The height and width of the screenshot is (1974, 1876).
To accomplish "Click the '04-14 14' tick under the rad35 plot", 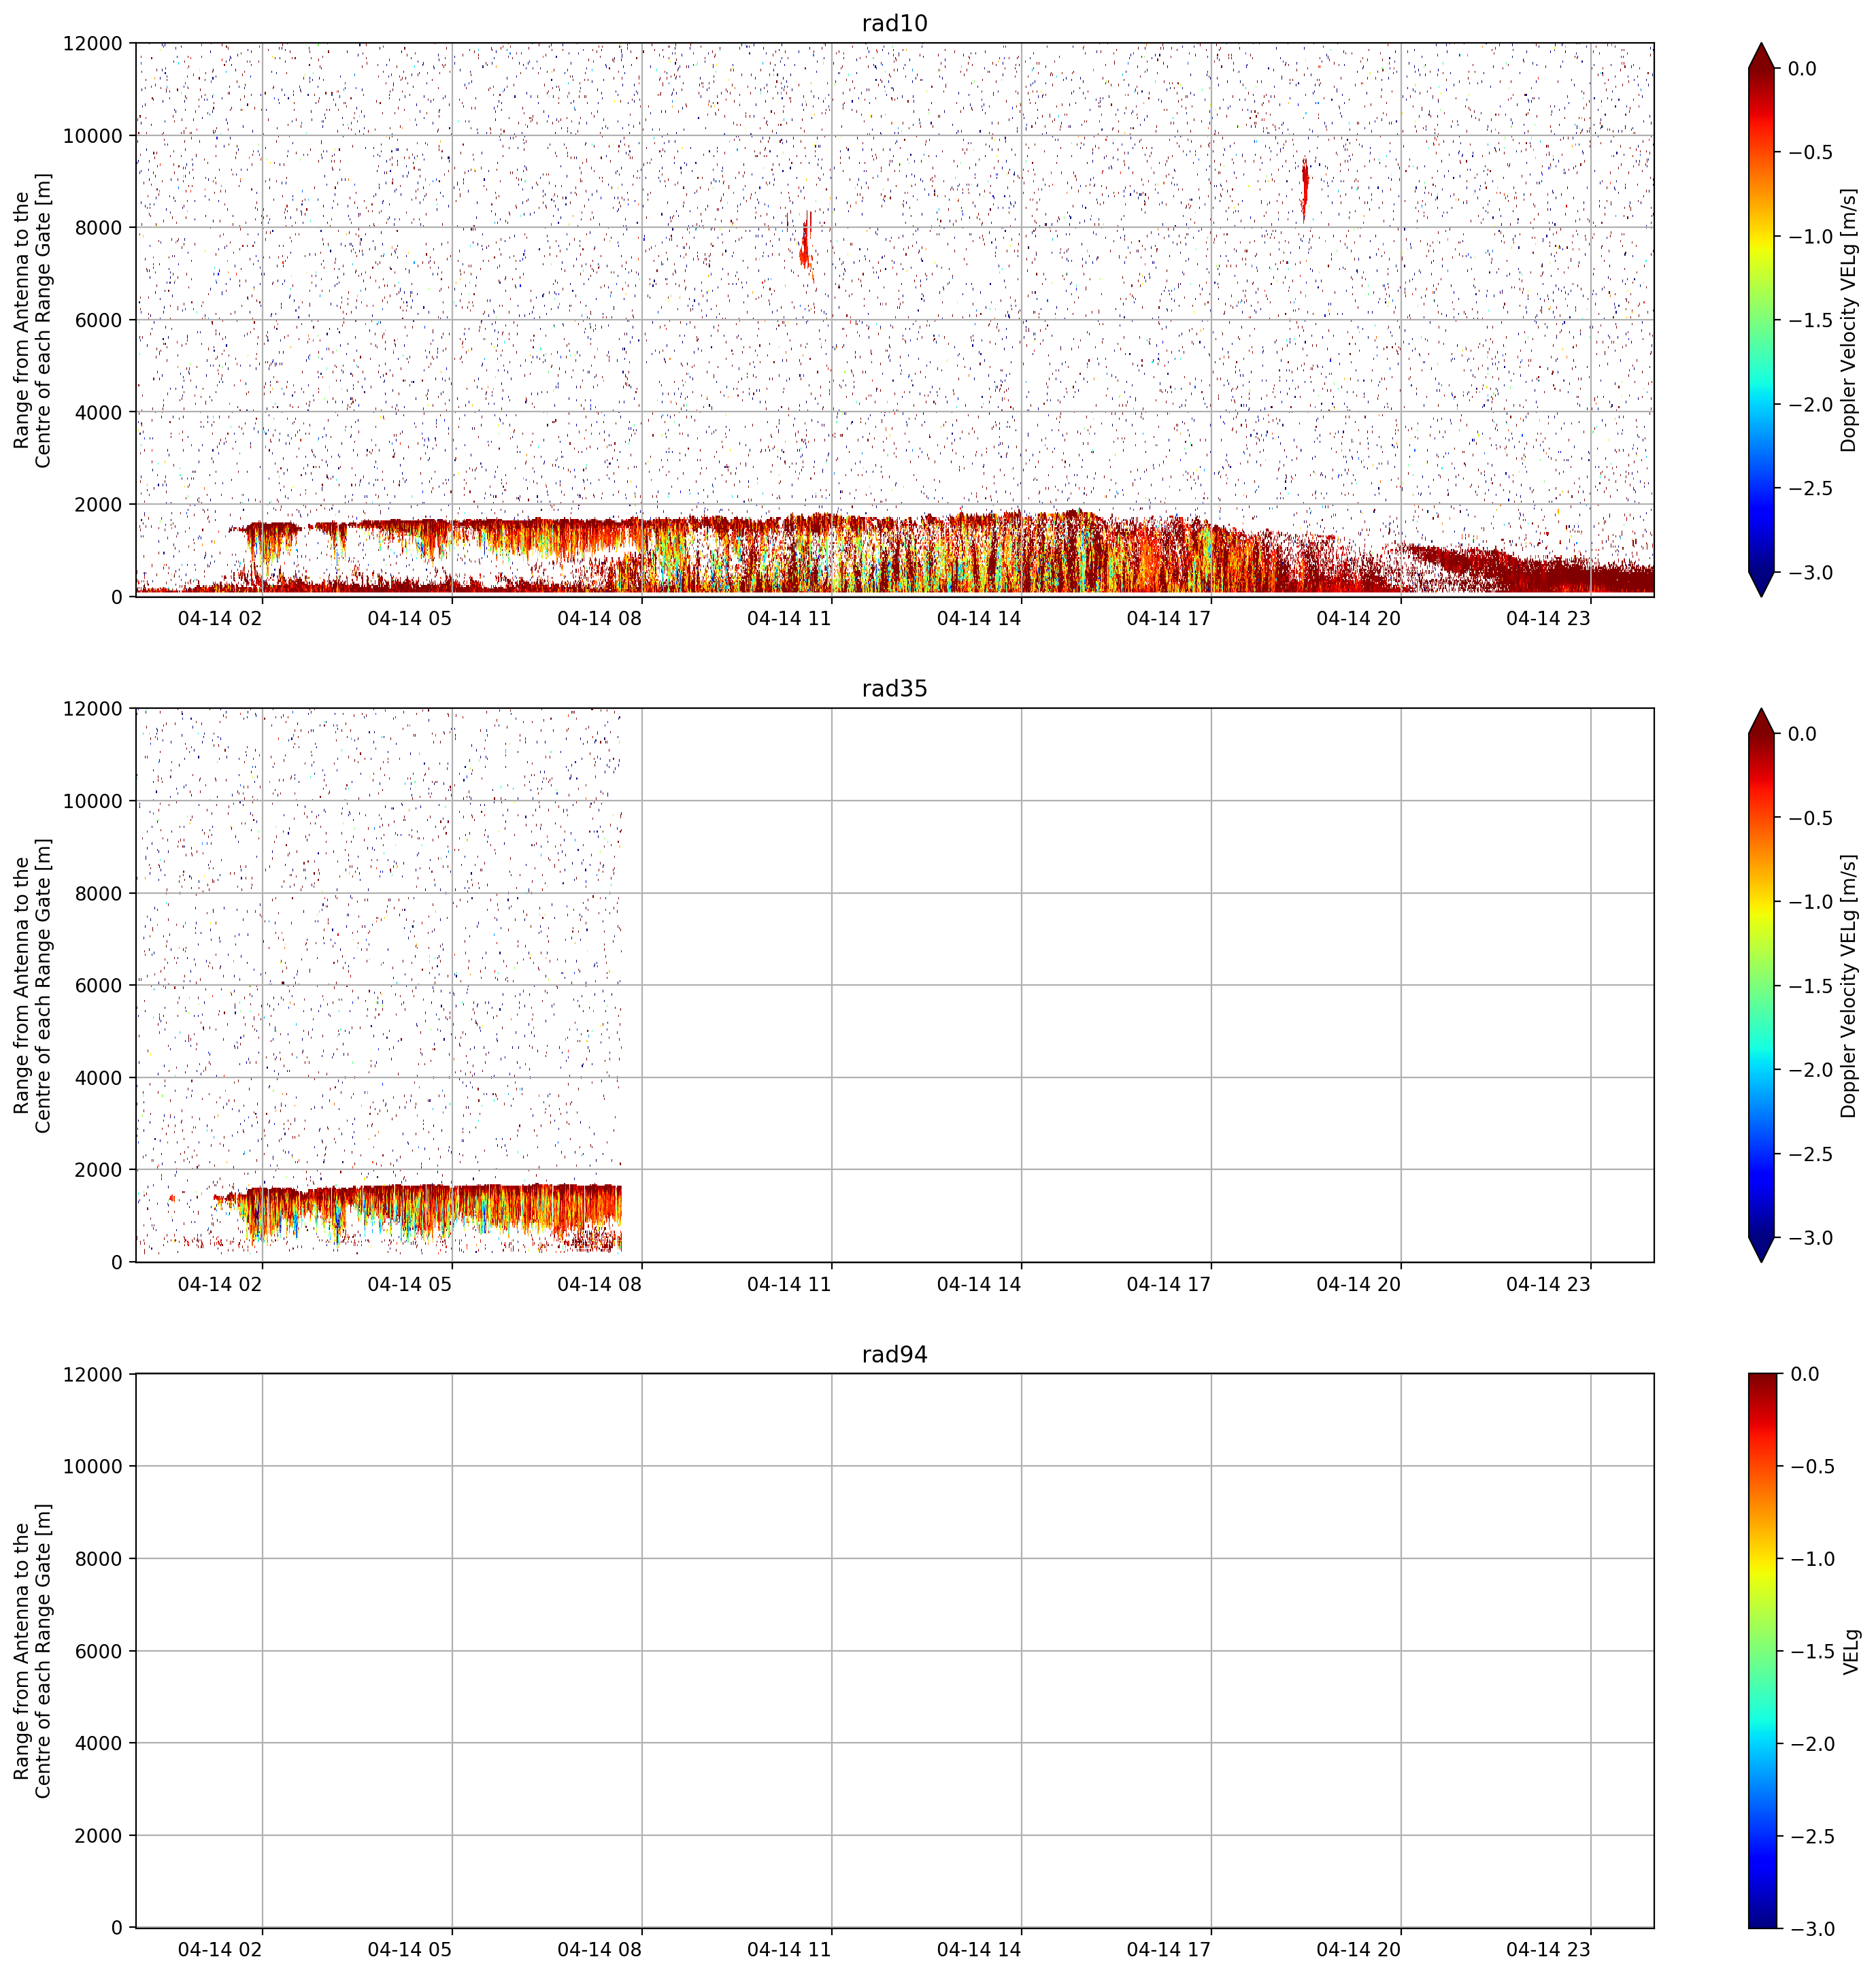I will coord(979,1284).
